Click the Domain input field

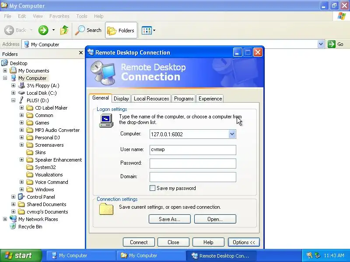192,177
